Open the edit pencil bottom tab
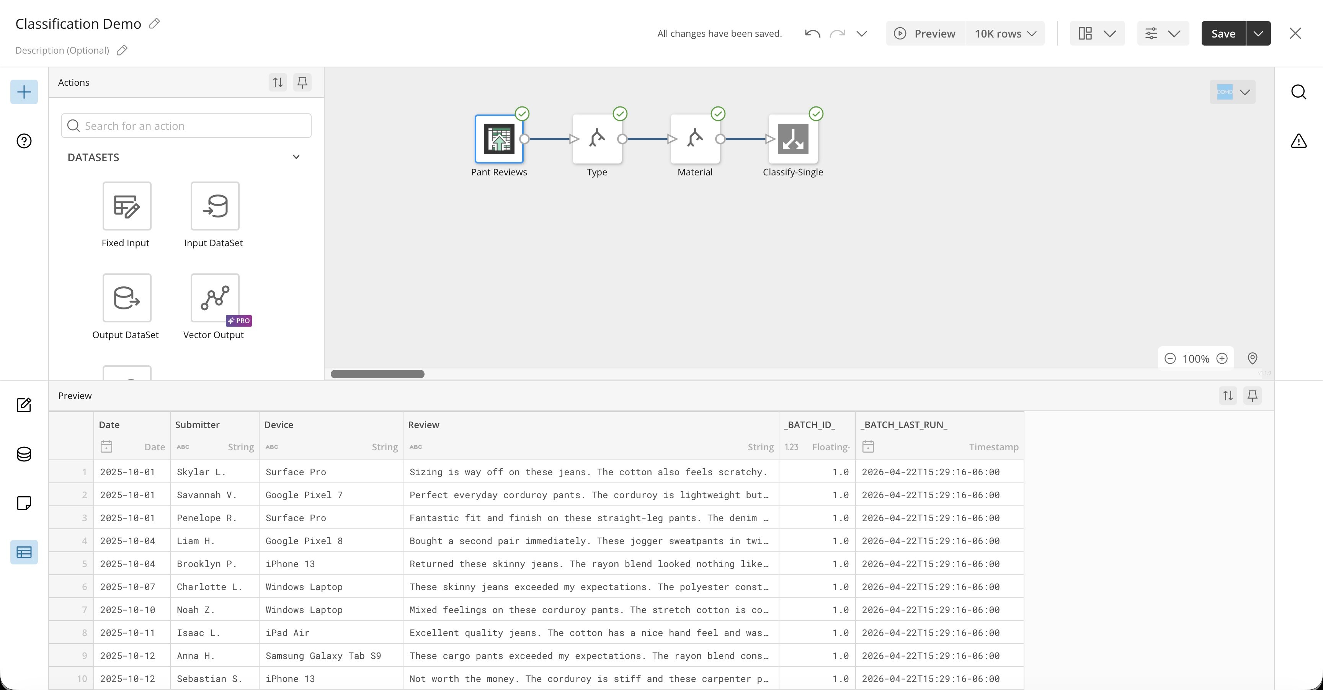This screenshot has width=1323, height=690. pyautogui.click(x=24, y=405)
